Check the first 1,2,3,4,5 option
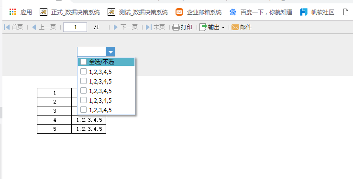353x179 pixels. (84, 72)
